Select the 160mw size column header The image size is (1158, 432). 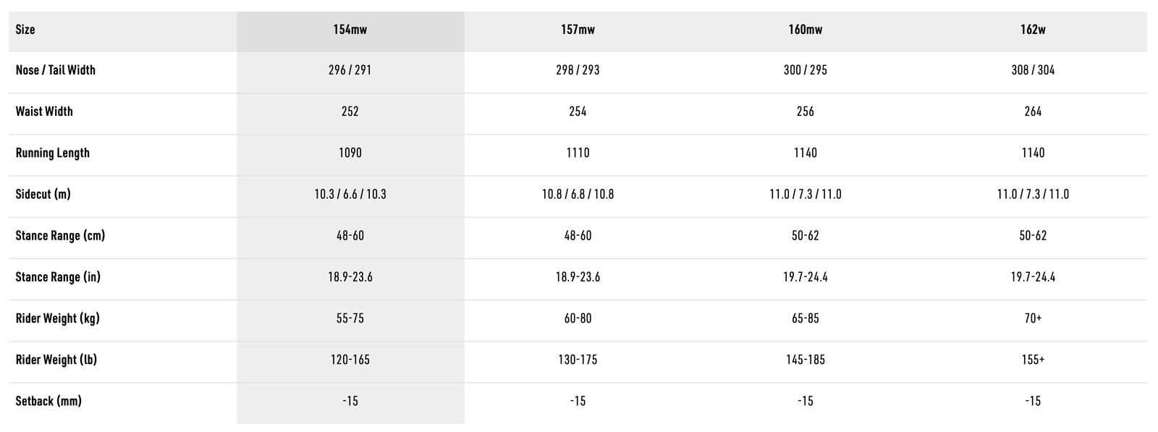click(x=805, y=30)
